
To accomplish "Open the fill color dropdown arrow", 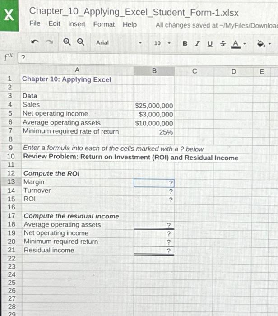I will click(269, 43).
